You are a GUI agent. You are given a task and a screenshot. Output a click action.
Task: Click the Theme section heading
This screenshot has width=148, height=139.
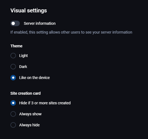[x=16, y=46]
